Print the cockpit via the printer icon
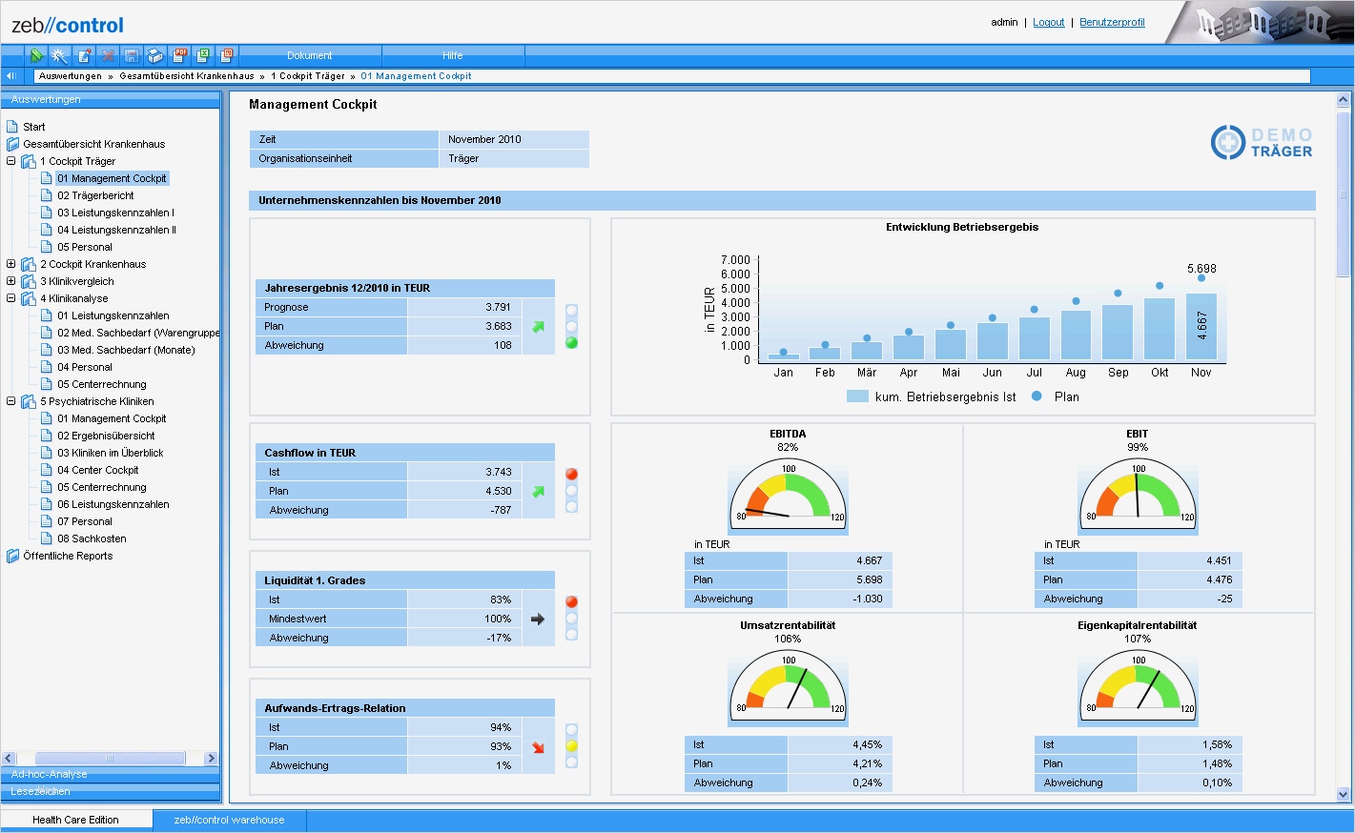Image resolution: width=1355 pixels, height=833 pixels. (154, 55)
